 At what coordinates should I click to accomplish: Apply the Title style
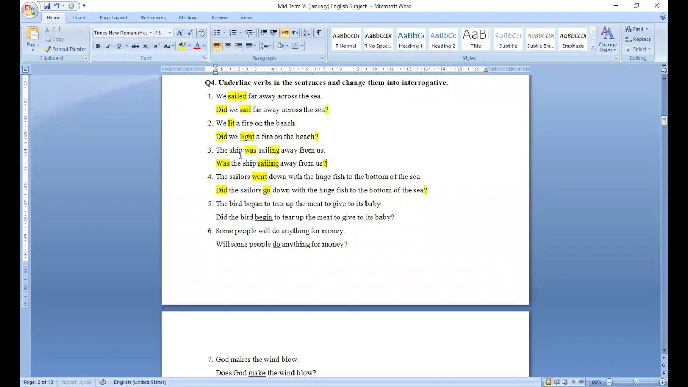pos(476,40)
